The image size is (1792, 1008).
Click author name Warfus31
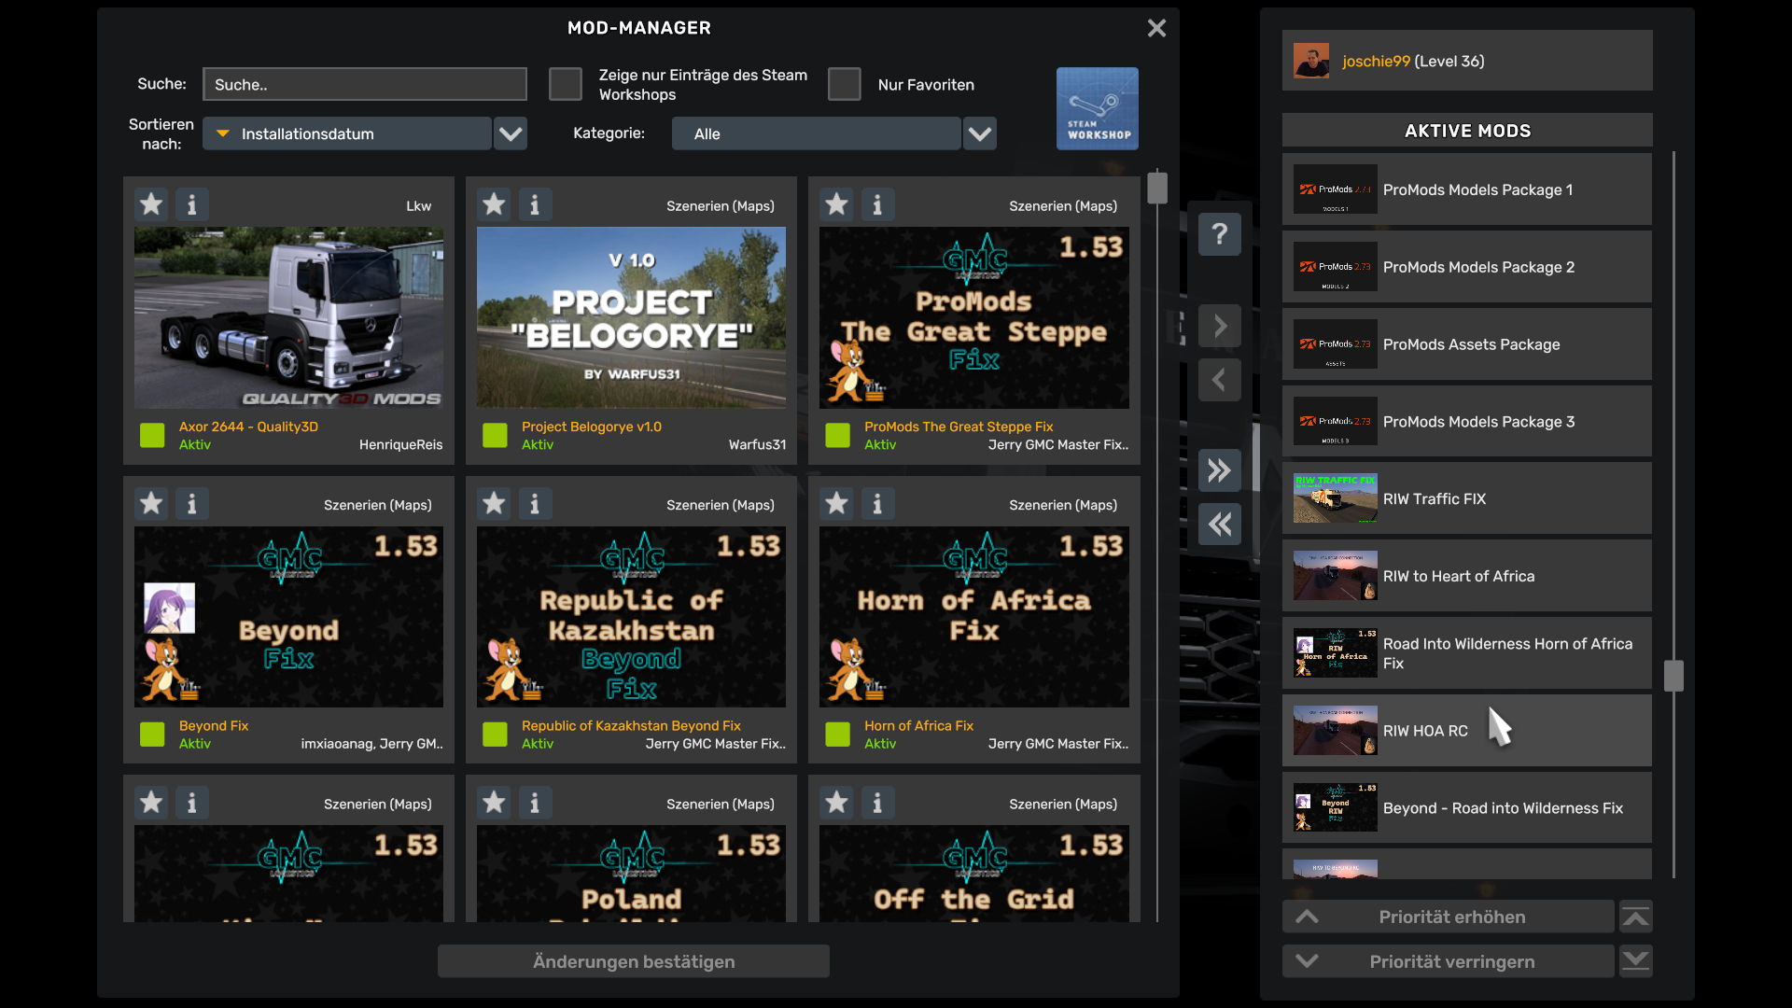(x=757, y=444)
